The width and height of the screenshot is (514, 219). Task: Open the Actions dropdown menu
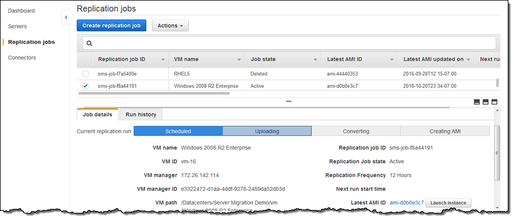(x=170, y=25)
